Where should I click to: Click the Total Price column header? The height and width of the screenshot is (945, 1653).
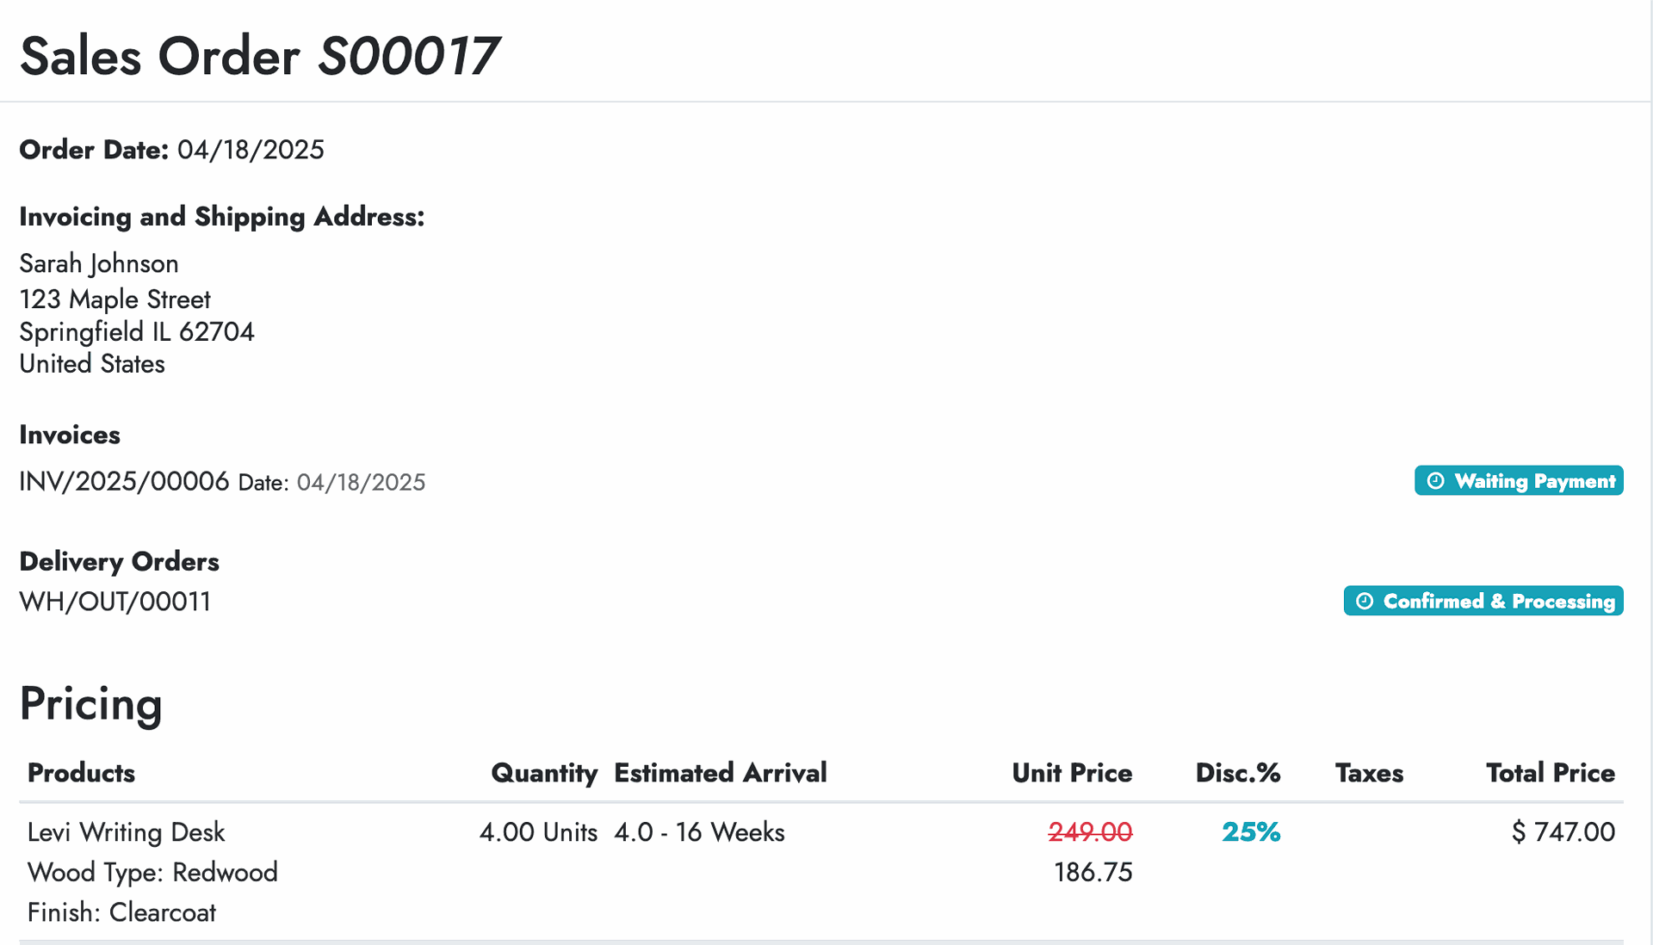click(x=1551, y=773)
